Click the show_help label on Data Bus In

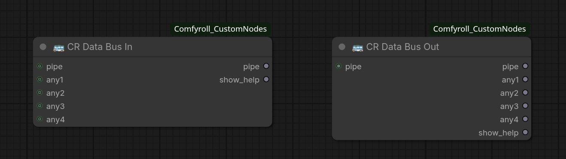point(239,80)
